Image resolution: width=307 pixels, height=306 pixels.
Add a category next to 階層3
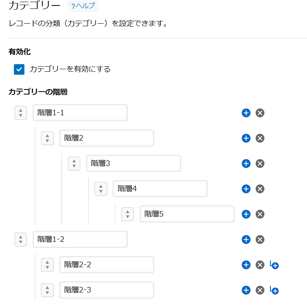coord(246,164)
